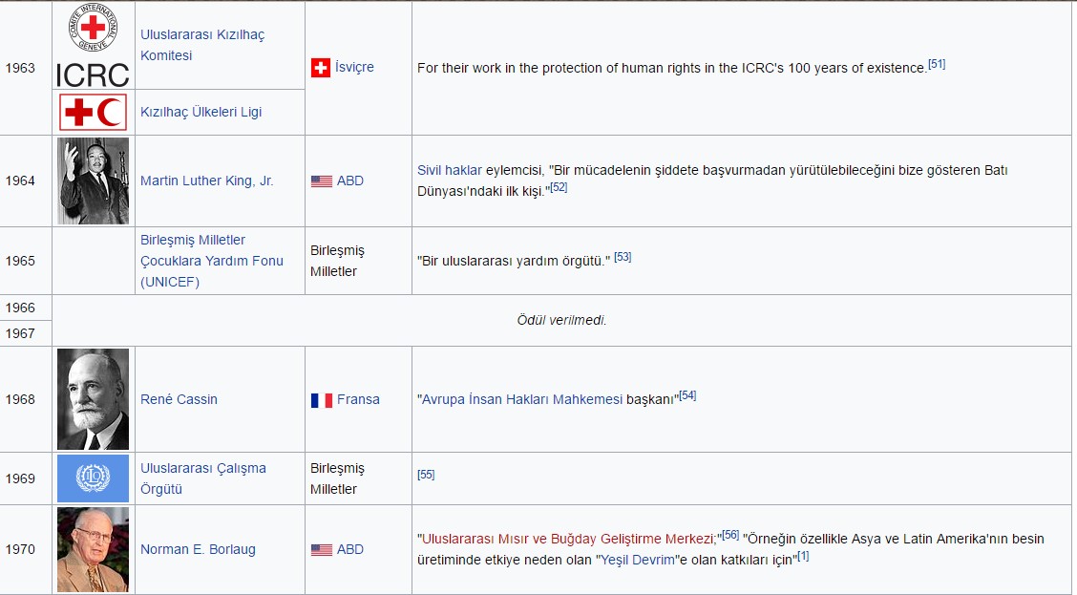Click Birleşmiş Milletler in the 1969 row

(337, 478)
